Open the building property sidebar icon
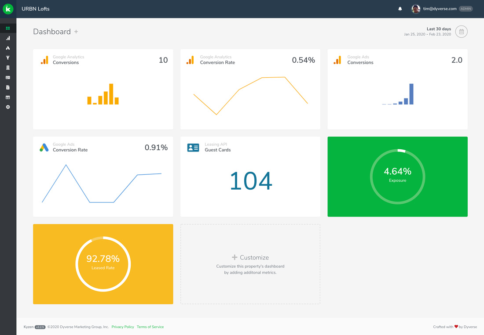Image resolution: width=484 pixels, height=335 pixels. point(8,68)
